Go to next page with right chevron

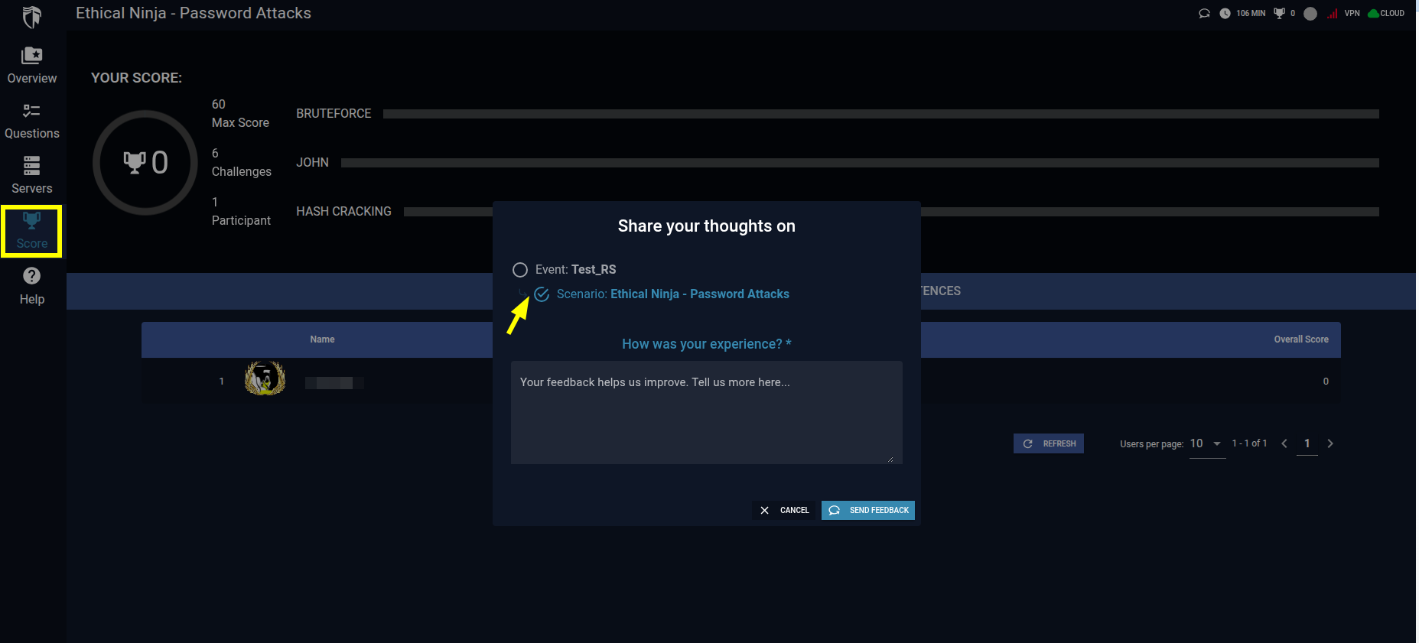pyautogui.click(x=1330, y=443)
